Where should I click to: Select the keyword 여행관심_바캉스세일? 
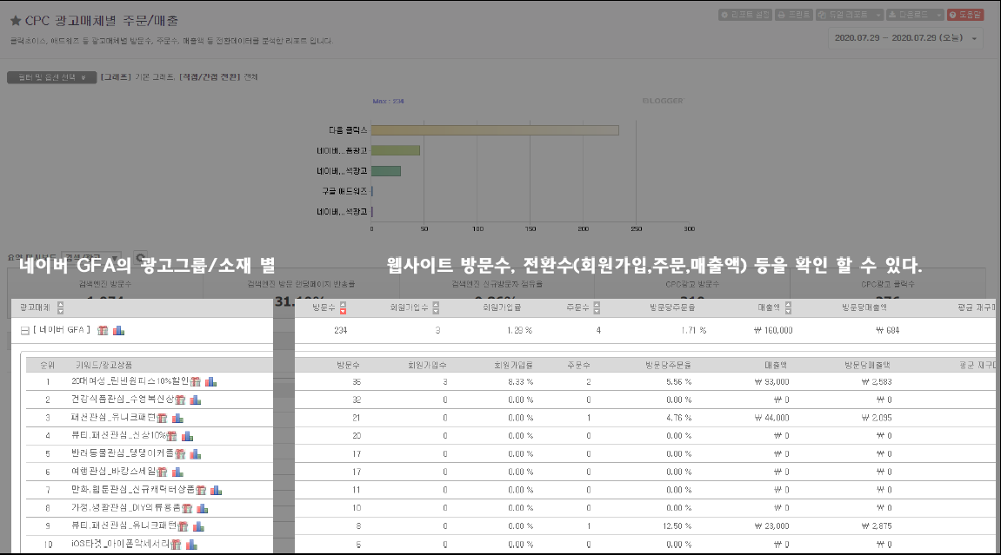pyautogui.click(x=114, y=472)
